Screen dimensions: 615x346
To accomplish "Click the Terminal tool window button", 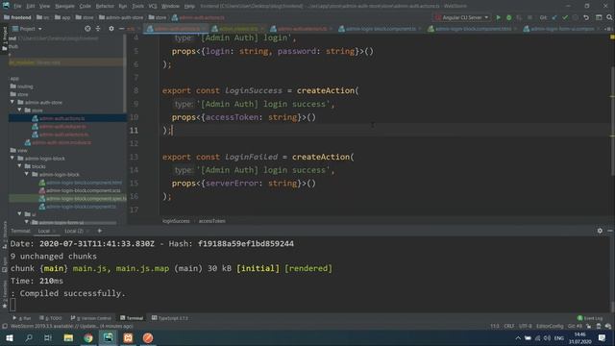I will [132, 318].
